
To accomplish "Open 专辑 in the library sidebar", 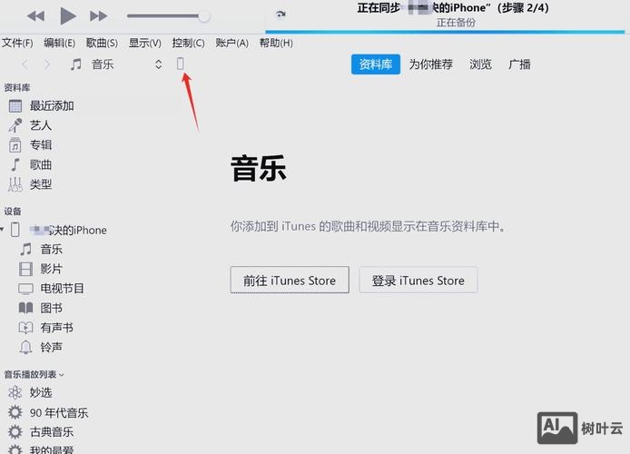I will (41, 144).
